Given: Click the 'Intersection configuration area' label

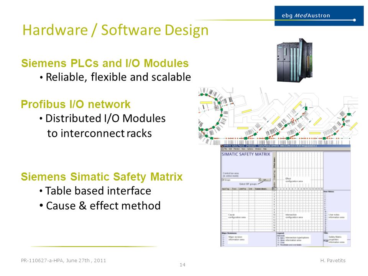Looking at the screenshot, I should pos(294,216).
